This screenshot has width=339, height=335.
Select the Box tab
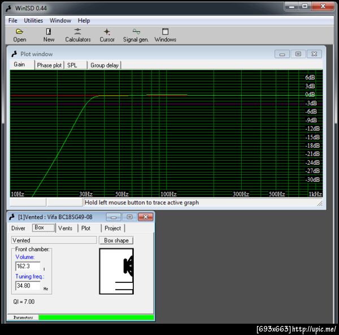(44, 227)
